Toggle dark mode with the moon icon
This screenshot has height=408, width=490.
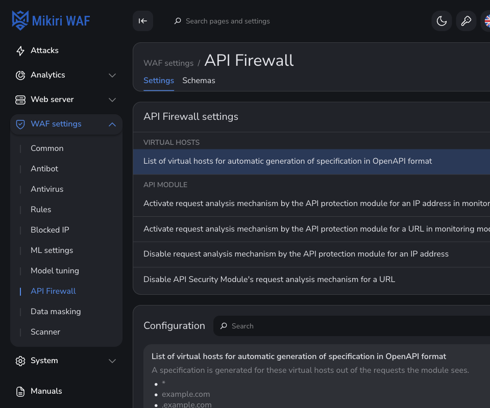(442, 21)
